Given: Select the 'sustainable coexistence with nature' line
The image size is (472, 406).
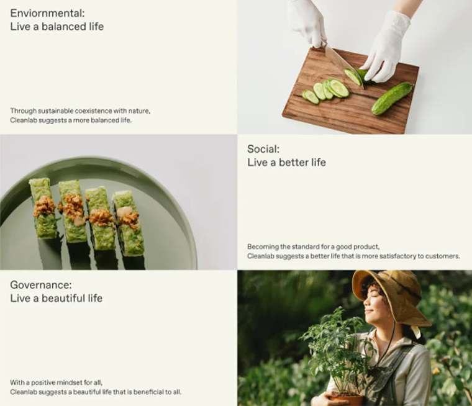Looking at the screenshot, I should coord(80,111).
